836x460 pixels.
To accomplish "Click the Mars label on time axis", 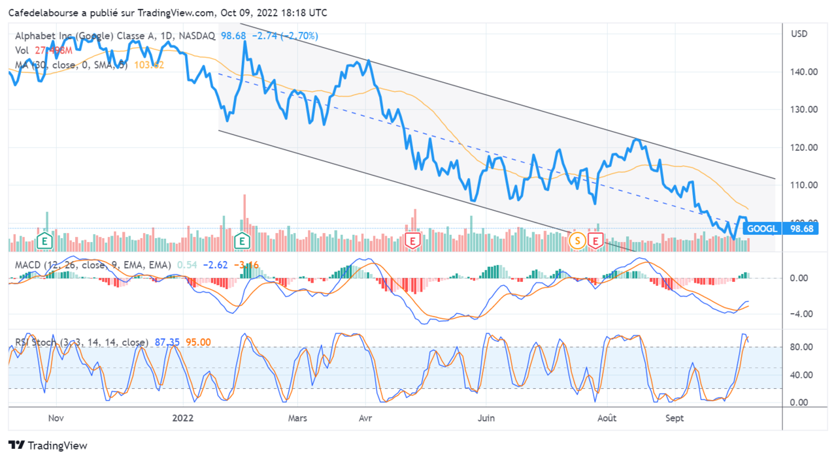I will pos(297,418).
